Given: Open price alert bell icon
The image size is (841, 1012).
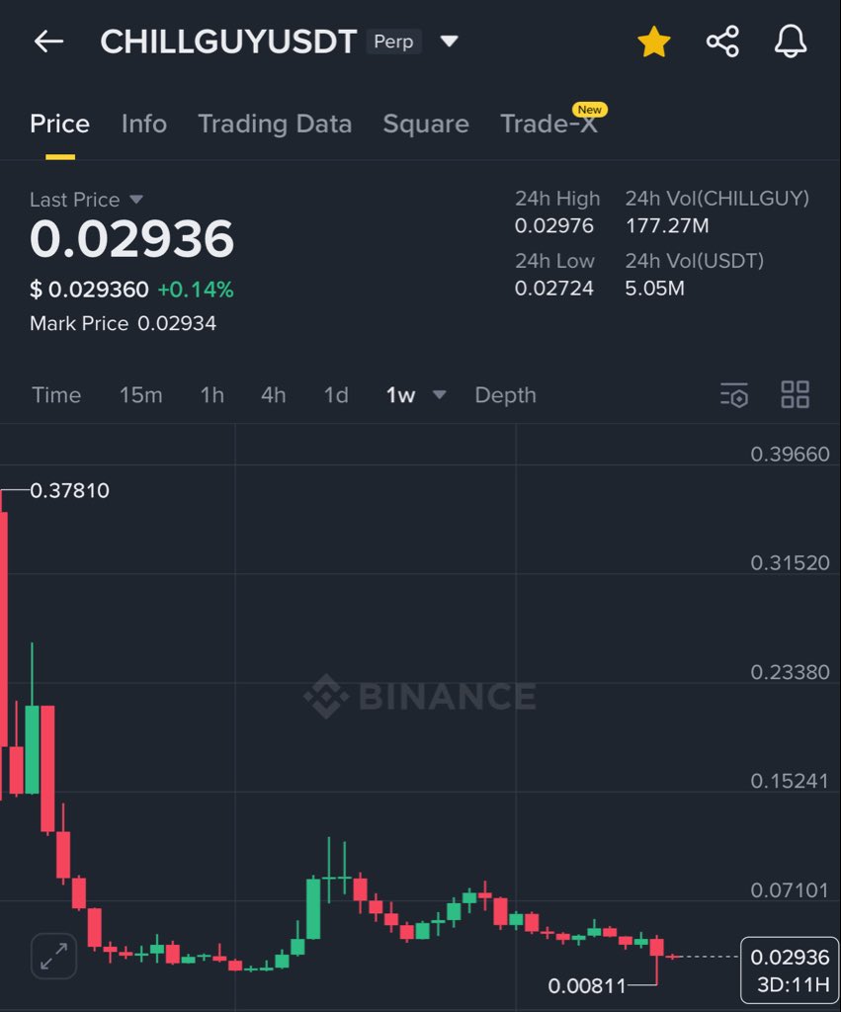Looking at the screenshot, I should [790, 42].
